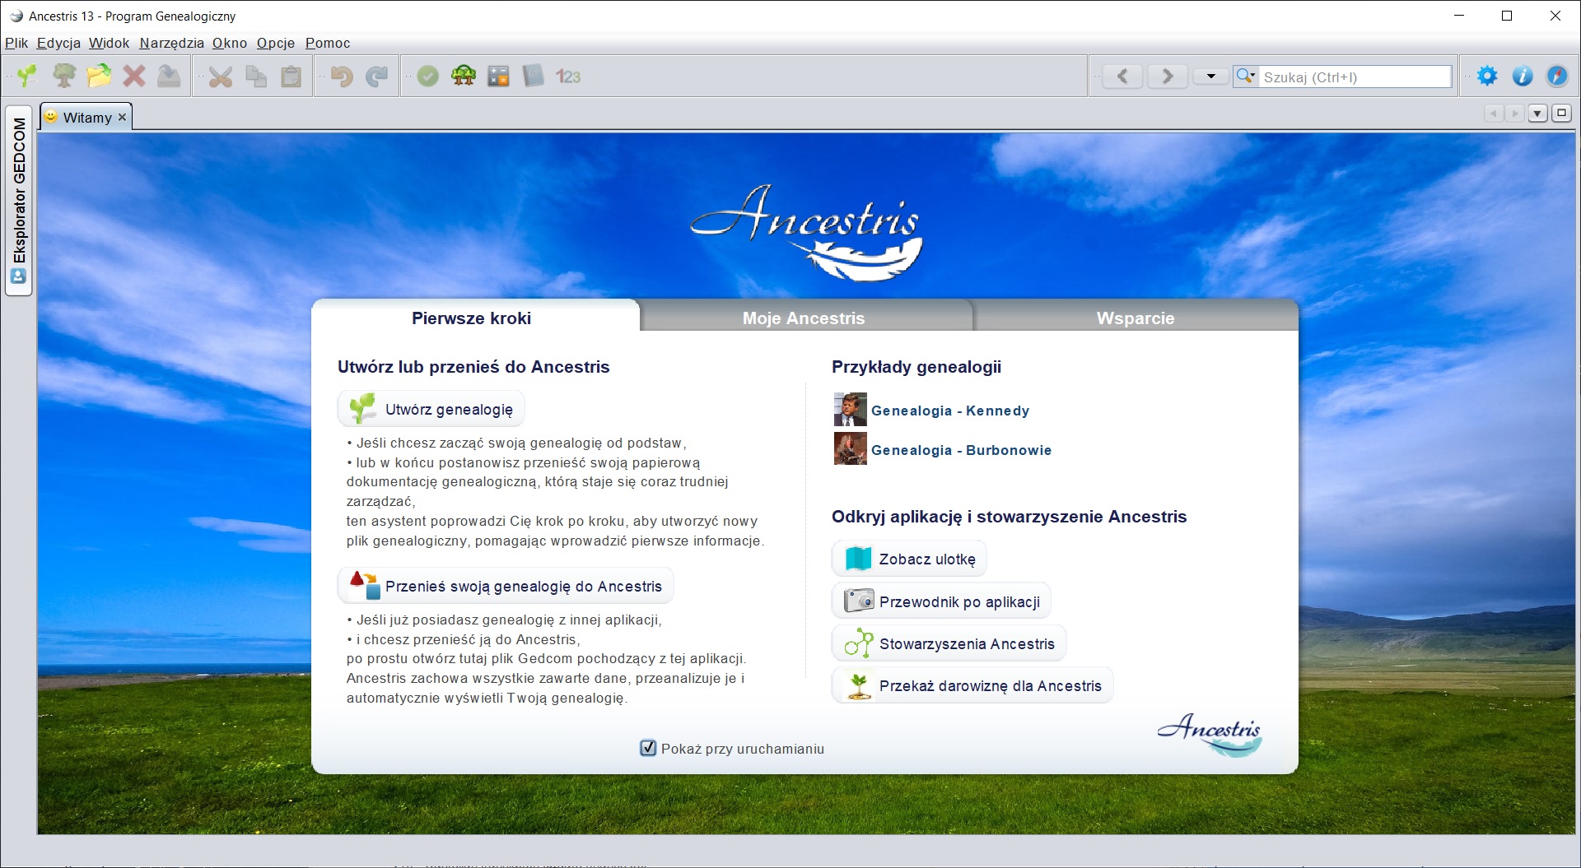Image resolution: width=1581 pixels, height=868 pixels.
Task: Click the 123 numbering icon
Action: pyautogui.click(x=568, y=77)
